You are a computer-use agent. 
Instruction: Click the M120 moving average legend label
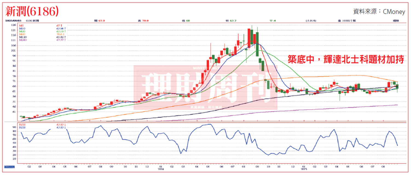[x=22, y=37]
